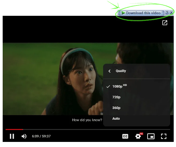Select 360p quality
This screenshot has height=147, width=176.
[136, 108]
